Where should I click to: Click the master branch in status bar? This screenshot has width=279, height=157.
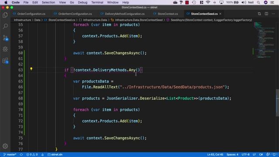(x=10, y=154)
